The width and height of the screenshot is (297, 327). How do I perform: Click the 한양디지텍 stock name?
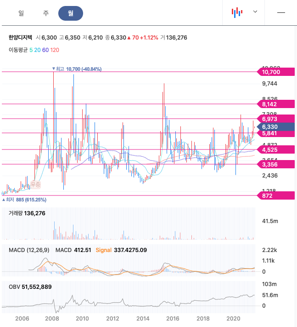click(20, 38)
